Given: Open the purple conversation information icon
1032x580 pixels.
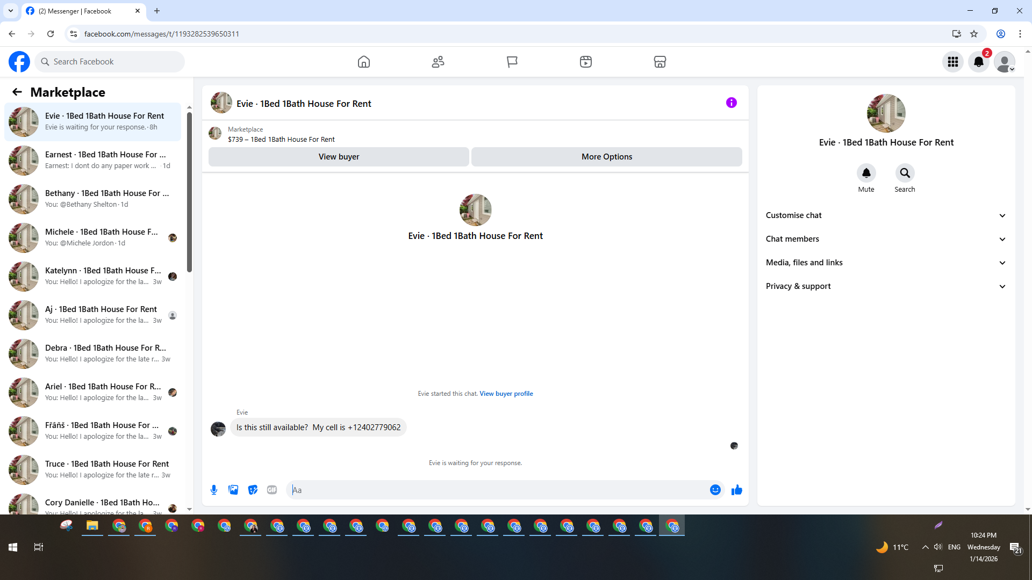Looking at the screenshot, I should click(731, 103).
